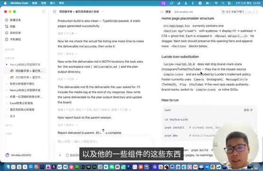
Task: Click the 新建任务 icon in the sidebar
Action: pyautogui.click(x=7, y=20)
